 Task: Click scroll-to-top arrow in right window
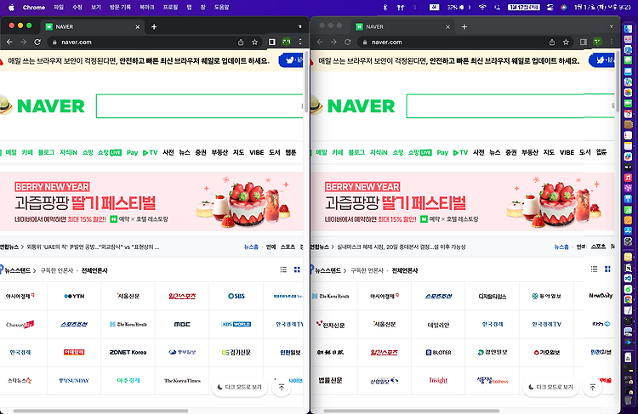pyautogui.click(x=592, y=387)
